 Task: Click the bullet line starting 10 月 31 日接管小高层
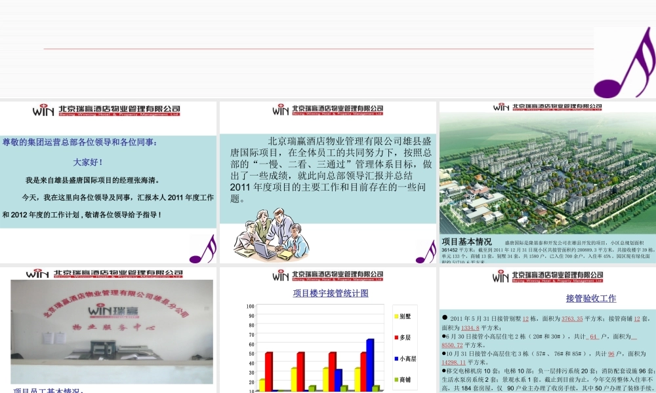[544, 358]
